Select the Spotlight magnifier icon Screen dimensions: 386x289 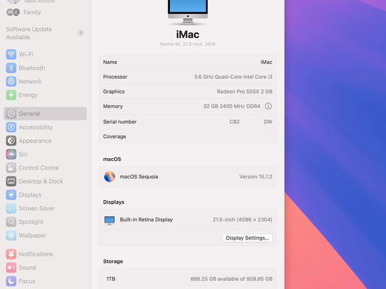[x=11, y=222]
